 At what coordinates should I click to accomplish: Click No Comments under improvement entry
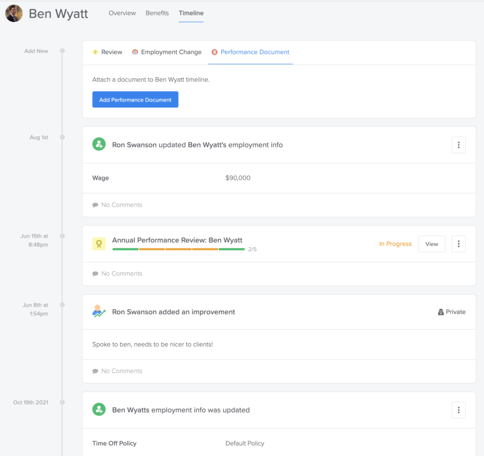pyautogui.click(x=121, y=371)
